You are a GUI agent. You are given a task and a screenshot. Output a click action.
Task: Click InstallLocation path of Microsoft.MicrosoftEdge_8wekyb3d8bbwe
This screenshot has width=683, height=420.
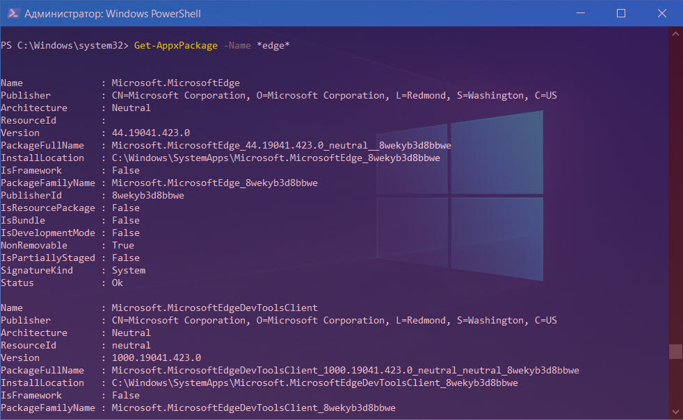[275, 158]
